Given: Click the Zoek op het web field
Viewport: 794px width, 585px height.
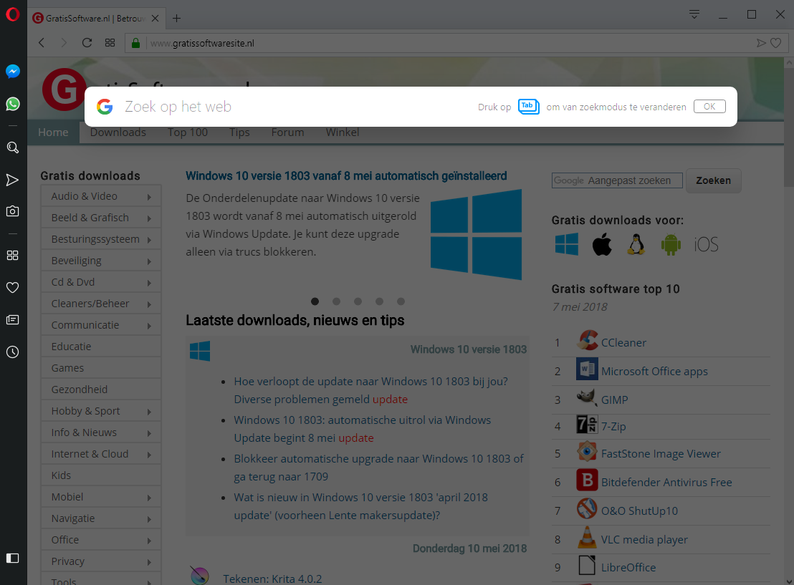Looking at the screenshot, I should [287, 107].
